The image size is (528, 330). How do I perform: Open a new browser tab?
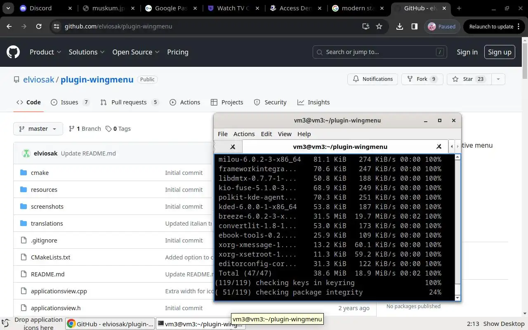tap(459, 8)
